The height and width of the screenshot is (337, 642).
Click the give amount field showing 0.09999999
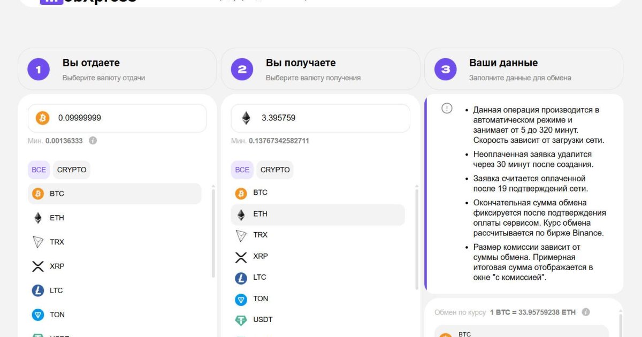[117, 118]
